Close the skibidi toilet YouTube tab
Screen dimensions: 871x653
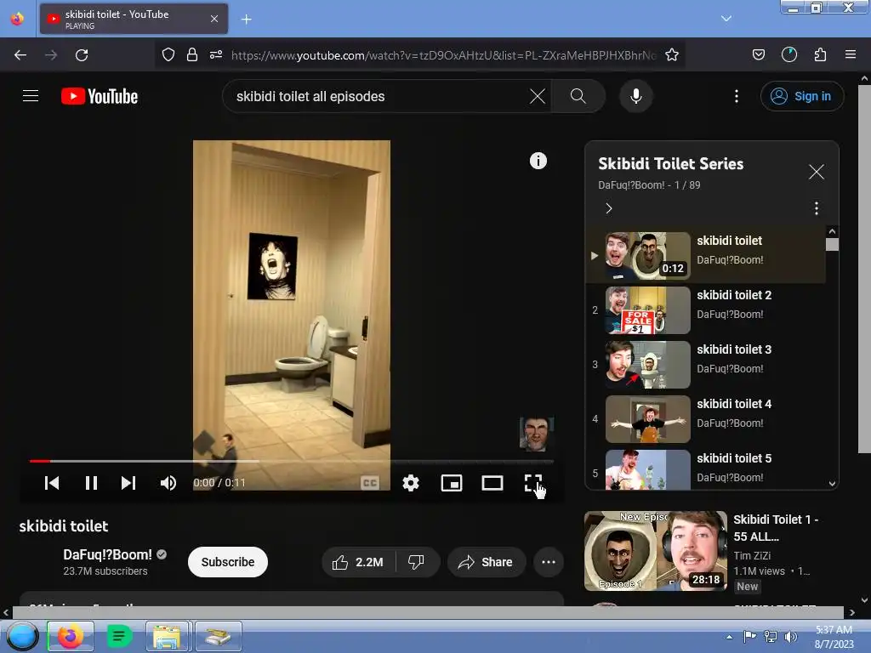click(x=214, y=19)
